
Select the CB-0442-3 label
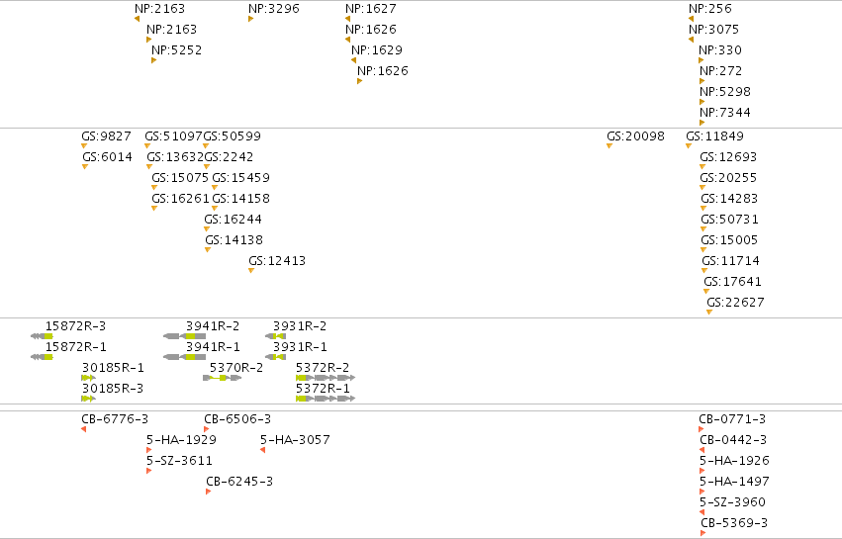733,440
